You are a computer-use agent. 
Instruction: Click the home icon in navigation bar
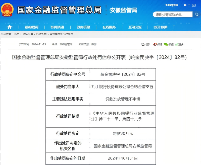tap(10, 27)
